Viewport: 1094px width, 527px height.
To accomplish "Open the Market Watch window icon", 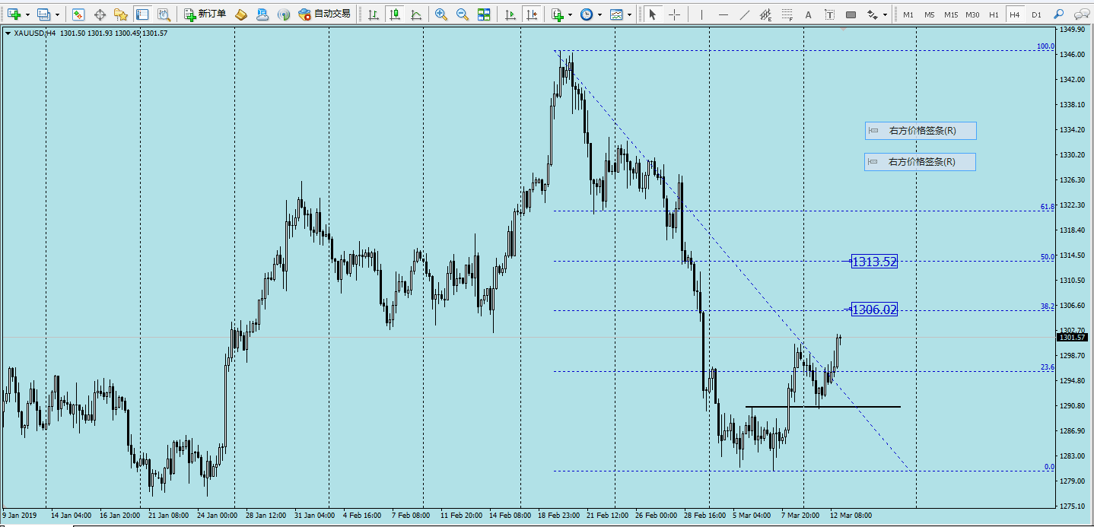I will pyautogui.click(x=78, y=14).
